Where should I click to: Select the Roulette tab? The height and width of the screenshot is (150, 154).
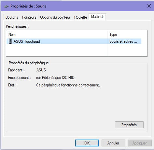point(80,17)
